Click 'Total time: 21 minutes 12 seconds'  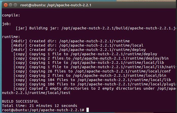(40, 106)
